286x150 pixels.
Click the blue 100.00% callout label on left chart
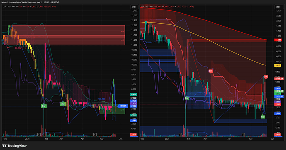[123, 106]
